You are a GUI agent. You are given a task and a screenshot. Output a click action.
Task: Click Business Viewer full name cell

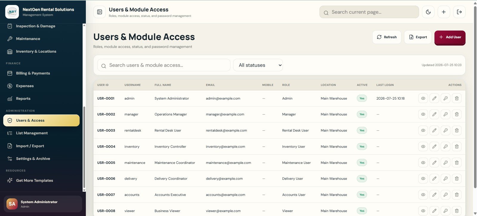pos(167,211)
